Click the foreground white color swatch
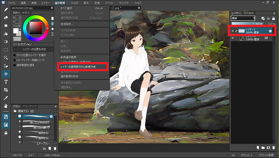279x158 pixels. coord(16,31)
